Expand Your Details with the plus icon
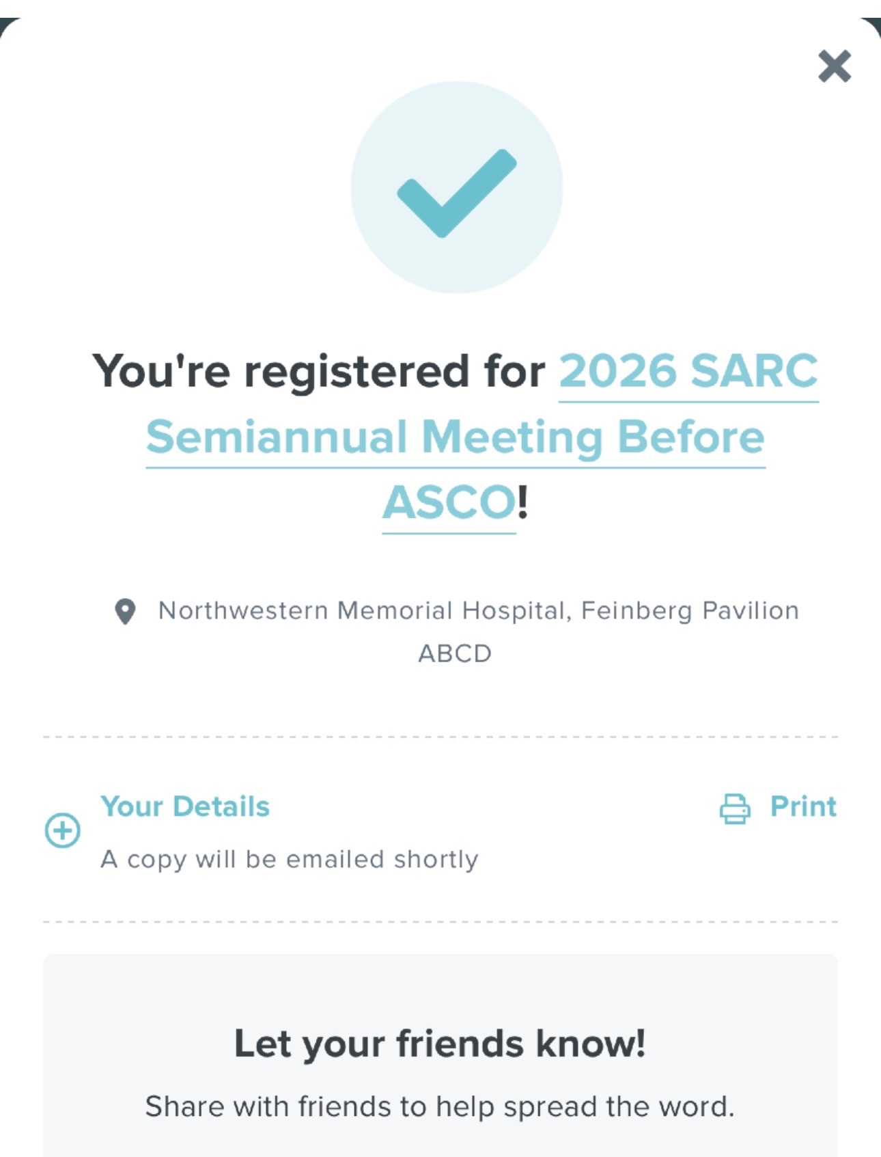 (62, 830)
